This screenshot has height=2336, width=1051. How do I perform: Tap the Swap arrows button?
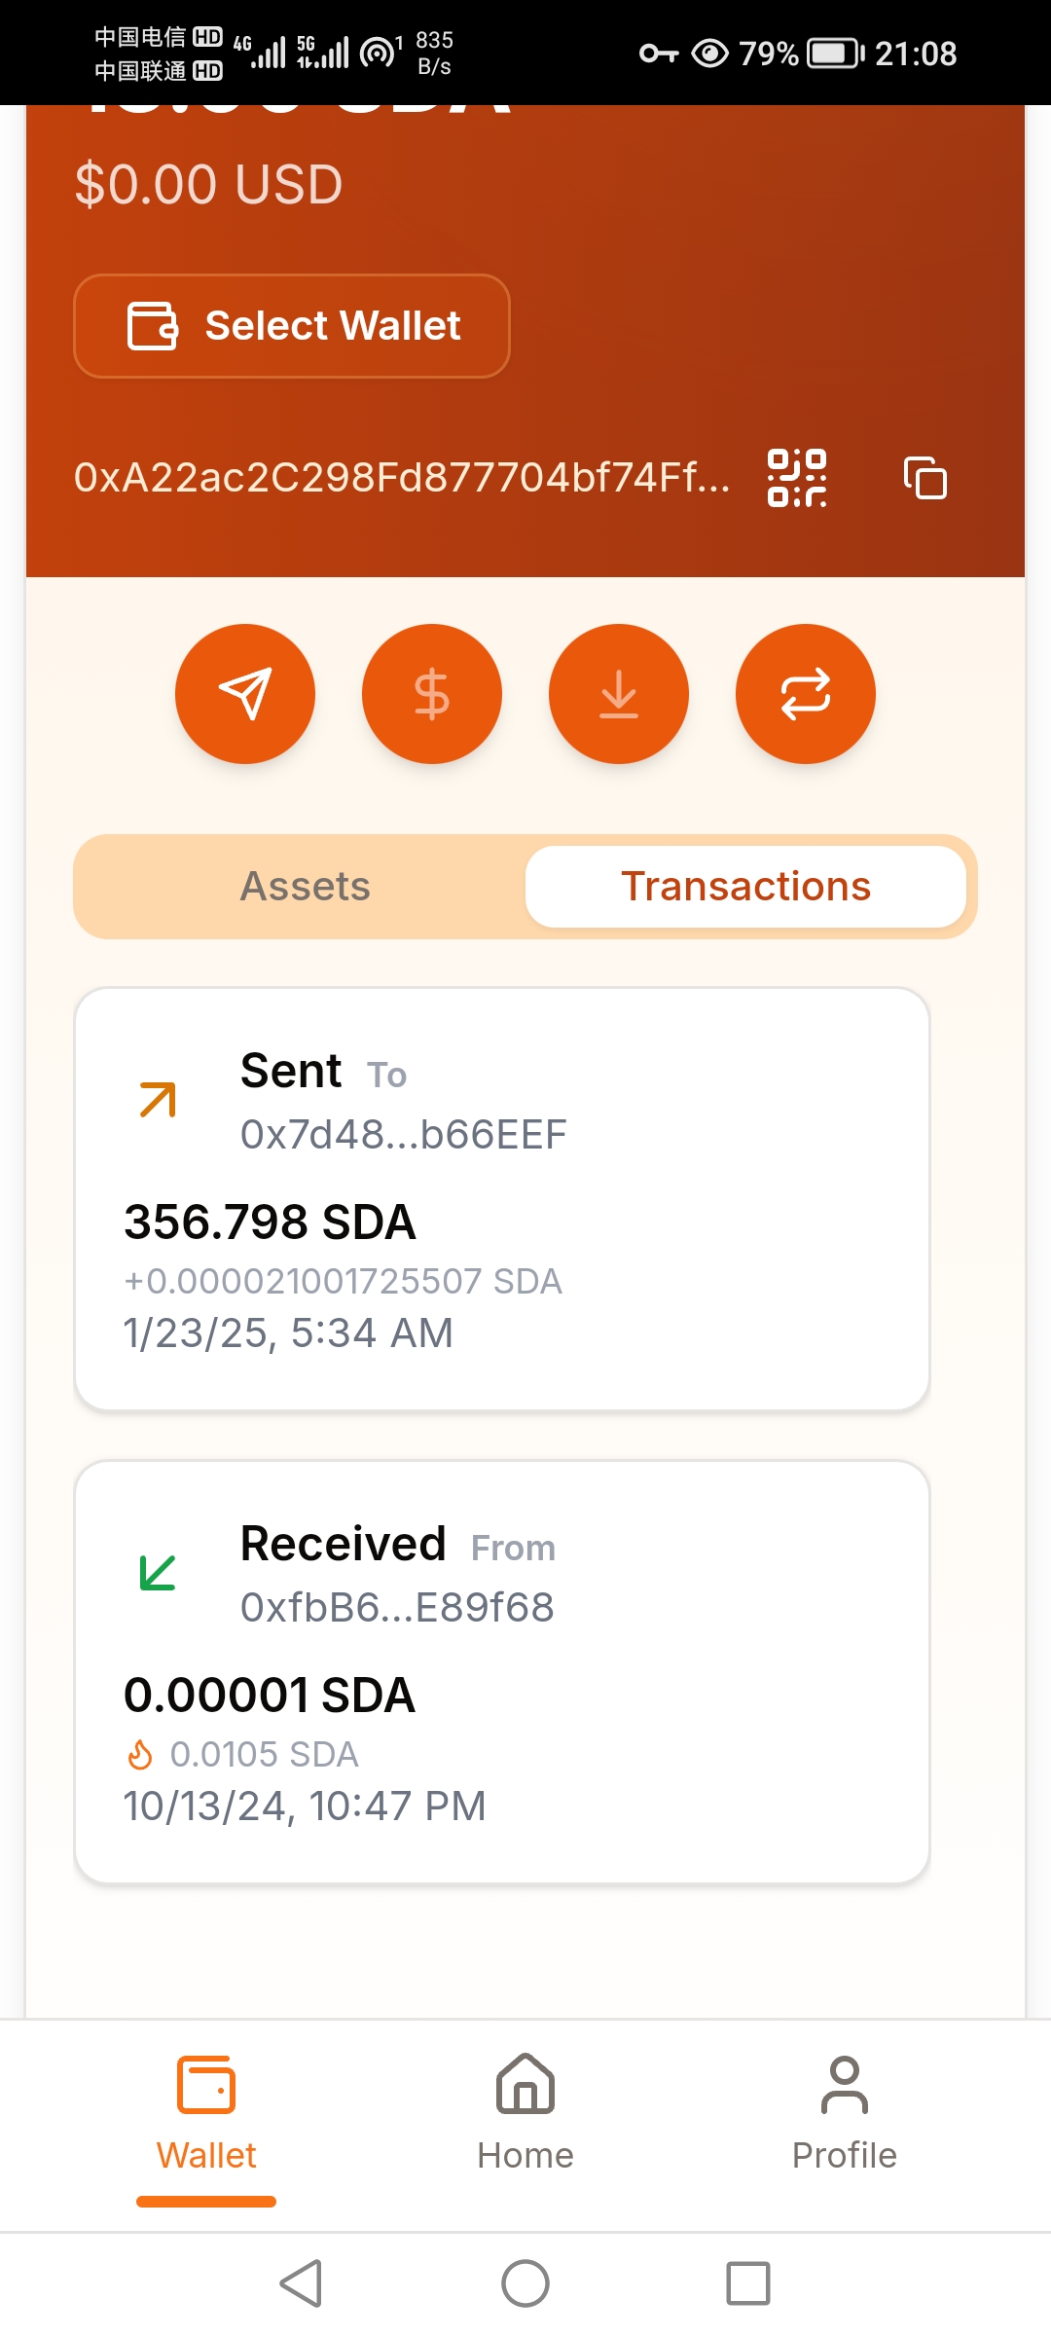806,694
